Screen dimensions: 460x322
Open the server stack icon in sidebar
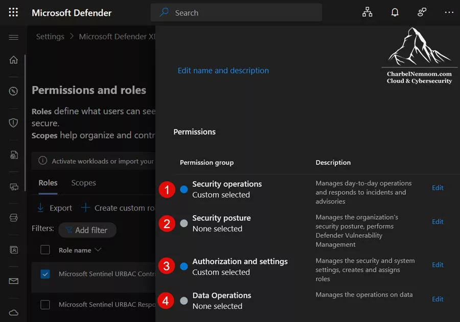coord(13,218)
